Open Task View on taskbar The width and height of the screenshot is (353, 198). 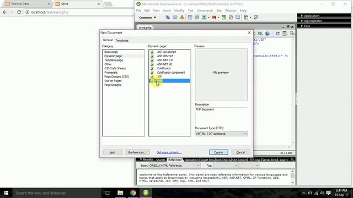(x=108, y=193)
